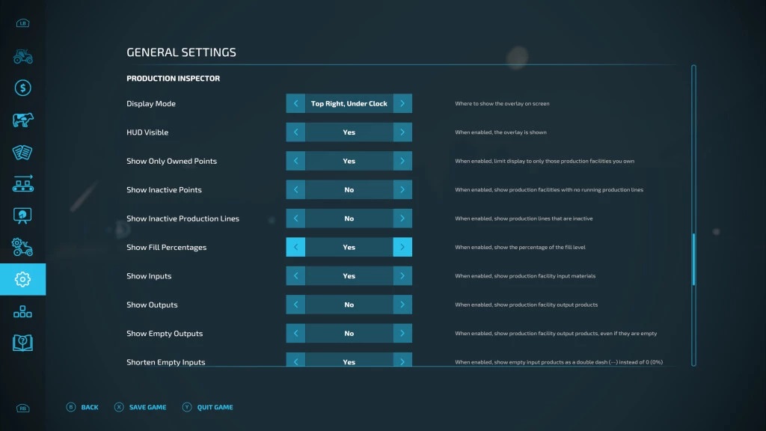The width and height of the screenshot is (766, 431).
Task: Click the Save Game button
Action: (x=142, y=407)
